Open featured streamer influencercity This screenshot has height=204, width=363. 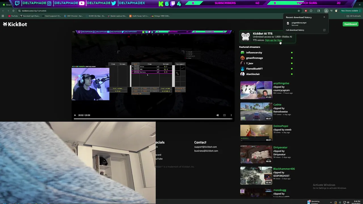pyautogui.click(x=254, y=53)
